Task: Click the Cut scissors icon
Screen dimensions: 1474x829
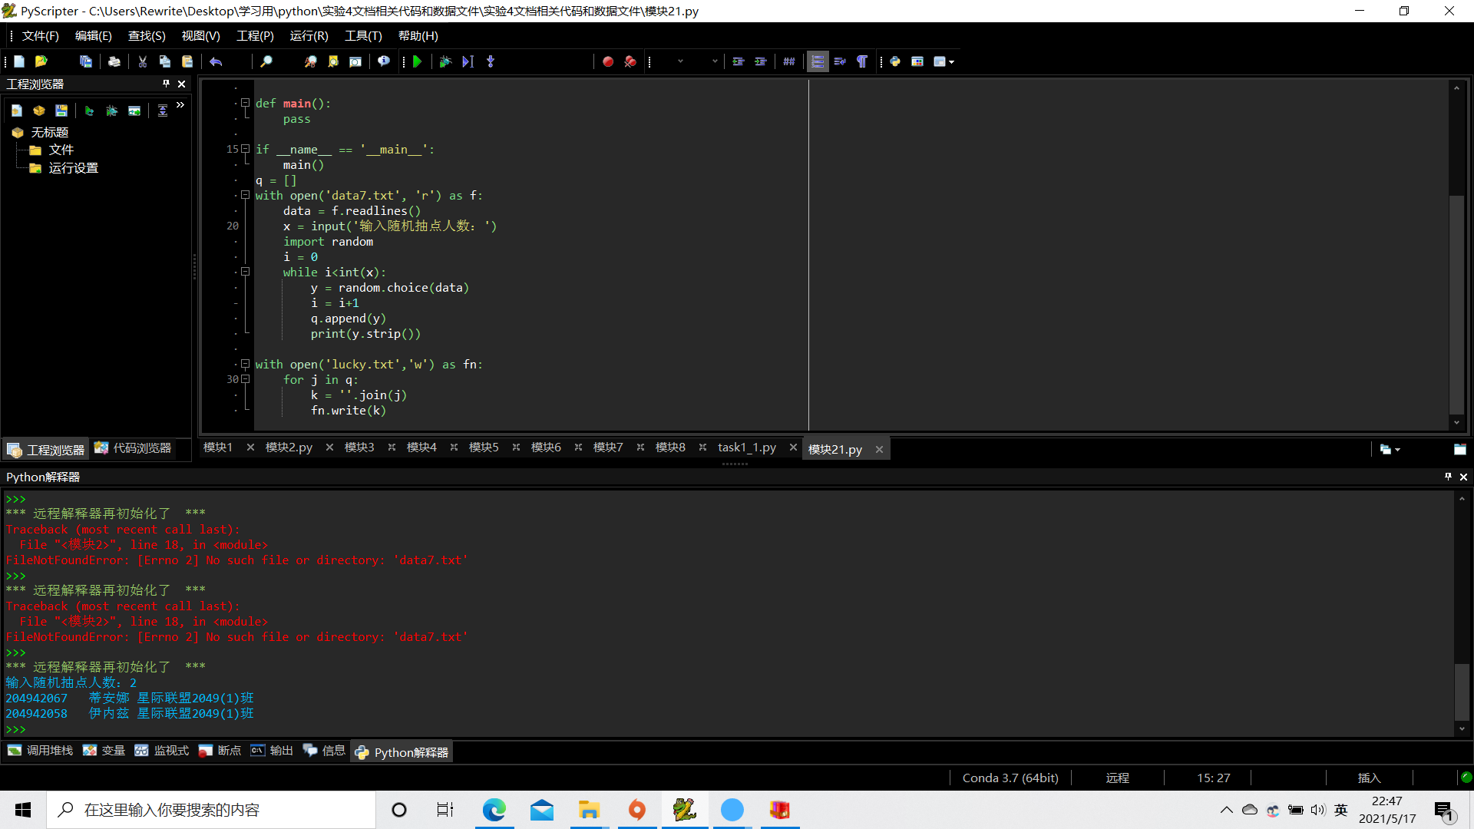Action: (x=142, y=61)
